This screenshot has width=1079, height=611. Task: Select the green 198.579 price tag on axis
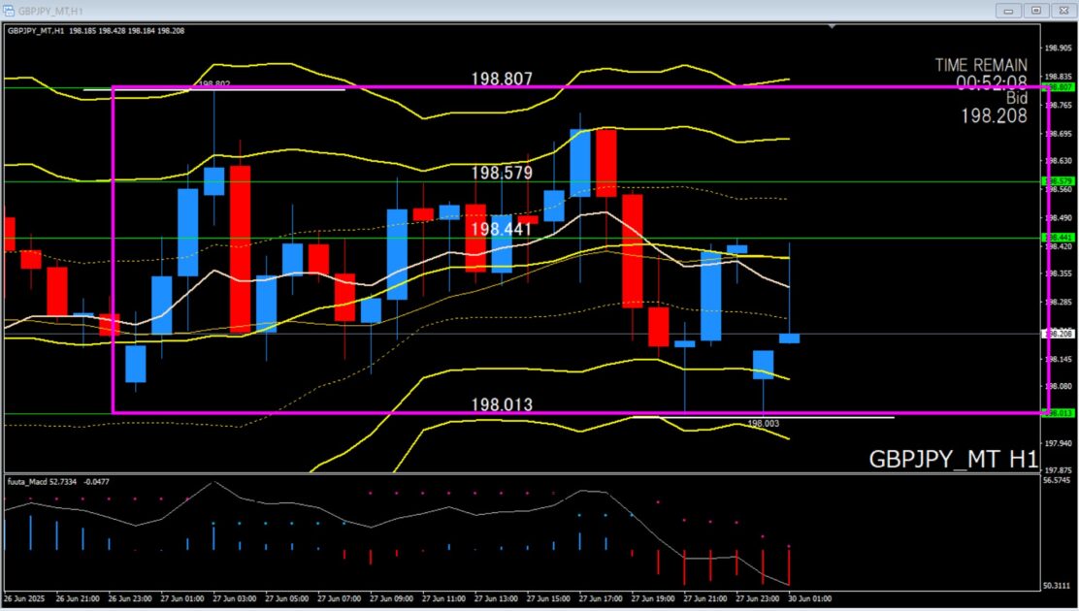tap(1056, 181)
